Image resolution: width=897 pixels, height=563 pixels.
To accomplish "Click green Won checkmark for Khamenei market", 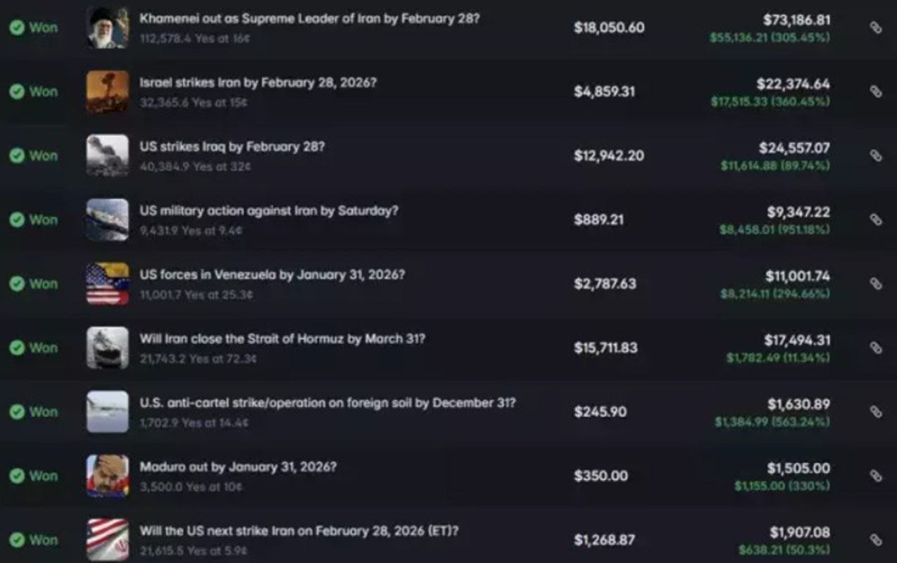I will 17,27.
